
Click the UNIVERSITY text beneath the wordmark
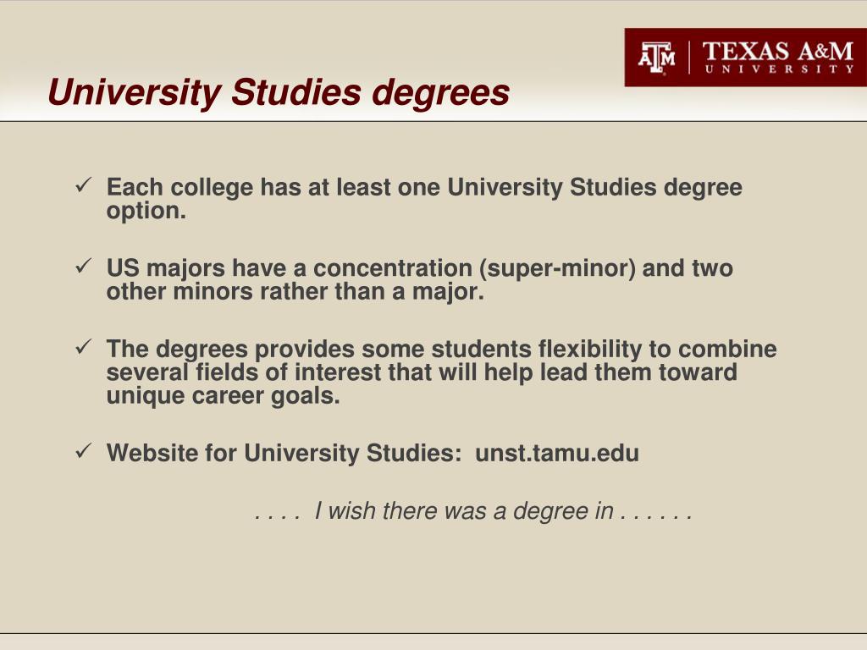coord(779,69)
